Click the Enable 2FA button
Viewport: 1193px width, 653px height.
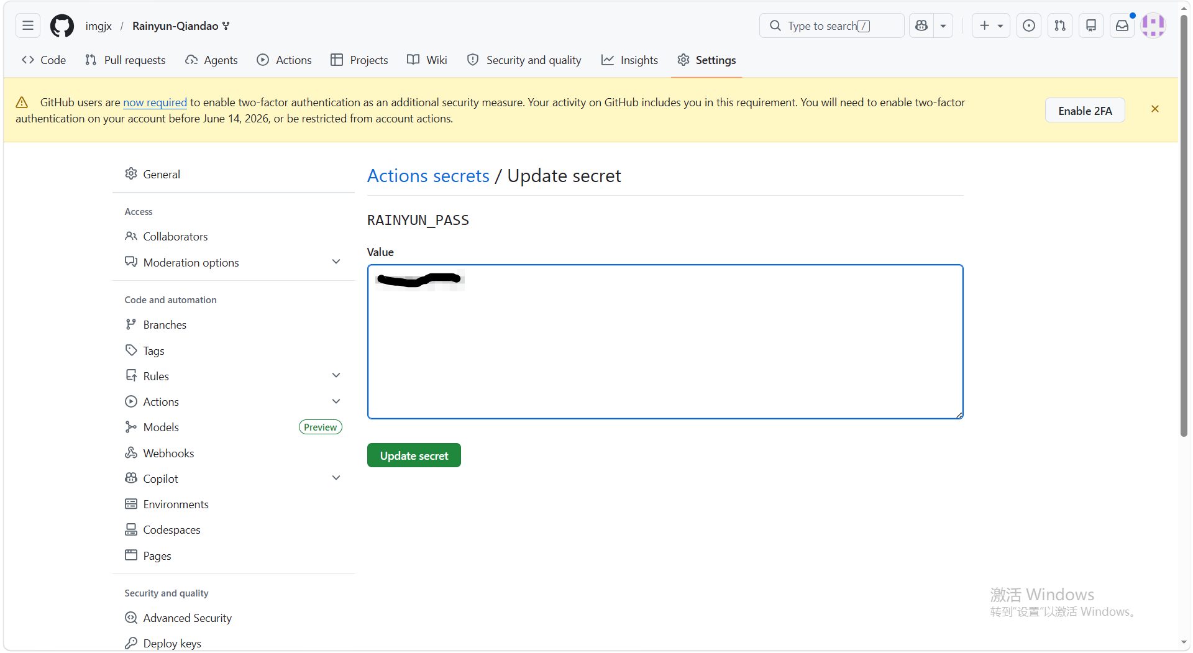coord(1085,111)
